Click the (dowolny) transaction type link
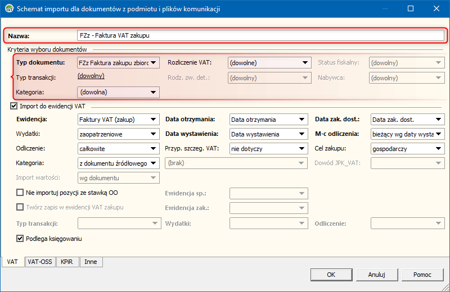Viewport: 450px width, 292px height. tap(91, 76)
